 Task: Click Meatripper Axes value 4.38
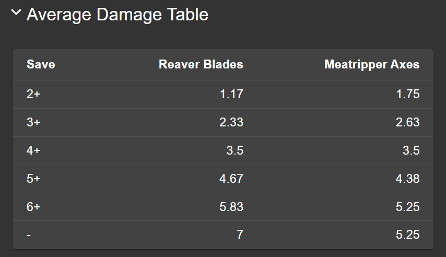pos(407,179)
